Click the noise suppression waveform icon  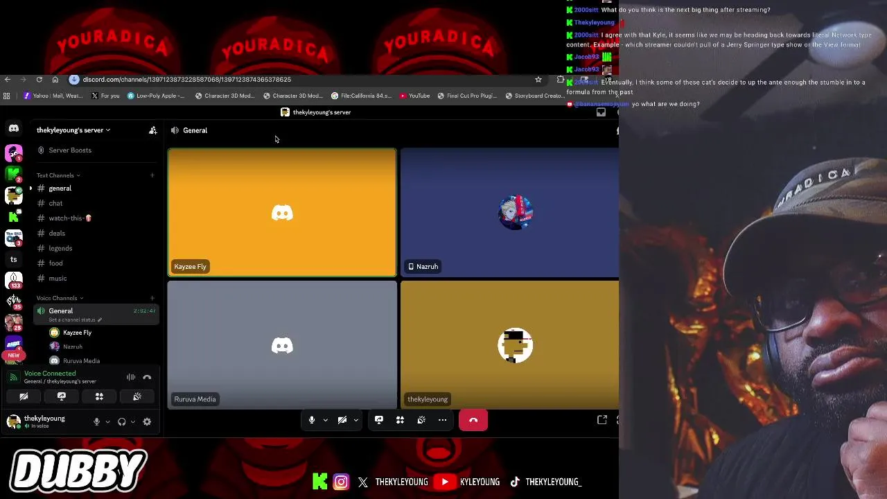[x=131, y=377]
